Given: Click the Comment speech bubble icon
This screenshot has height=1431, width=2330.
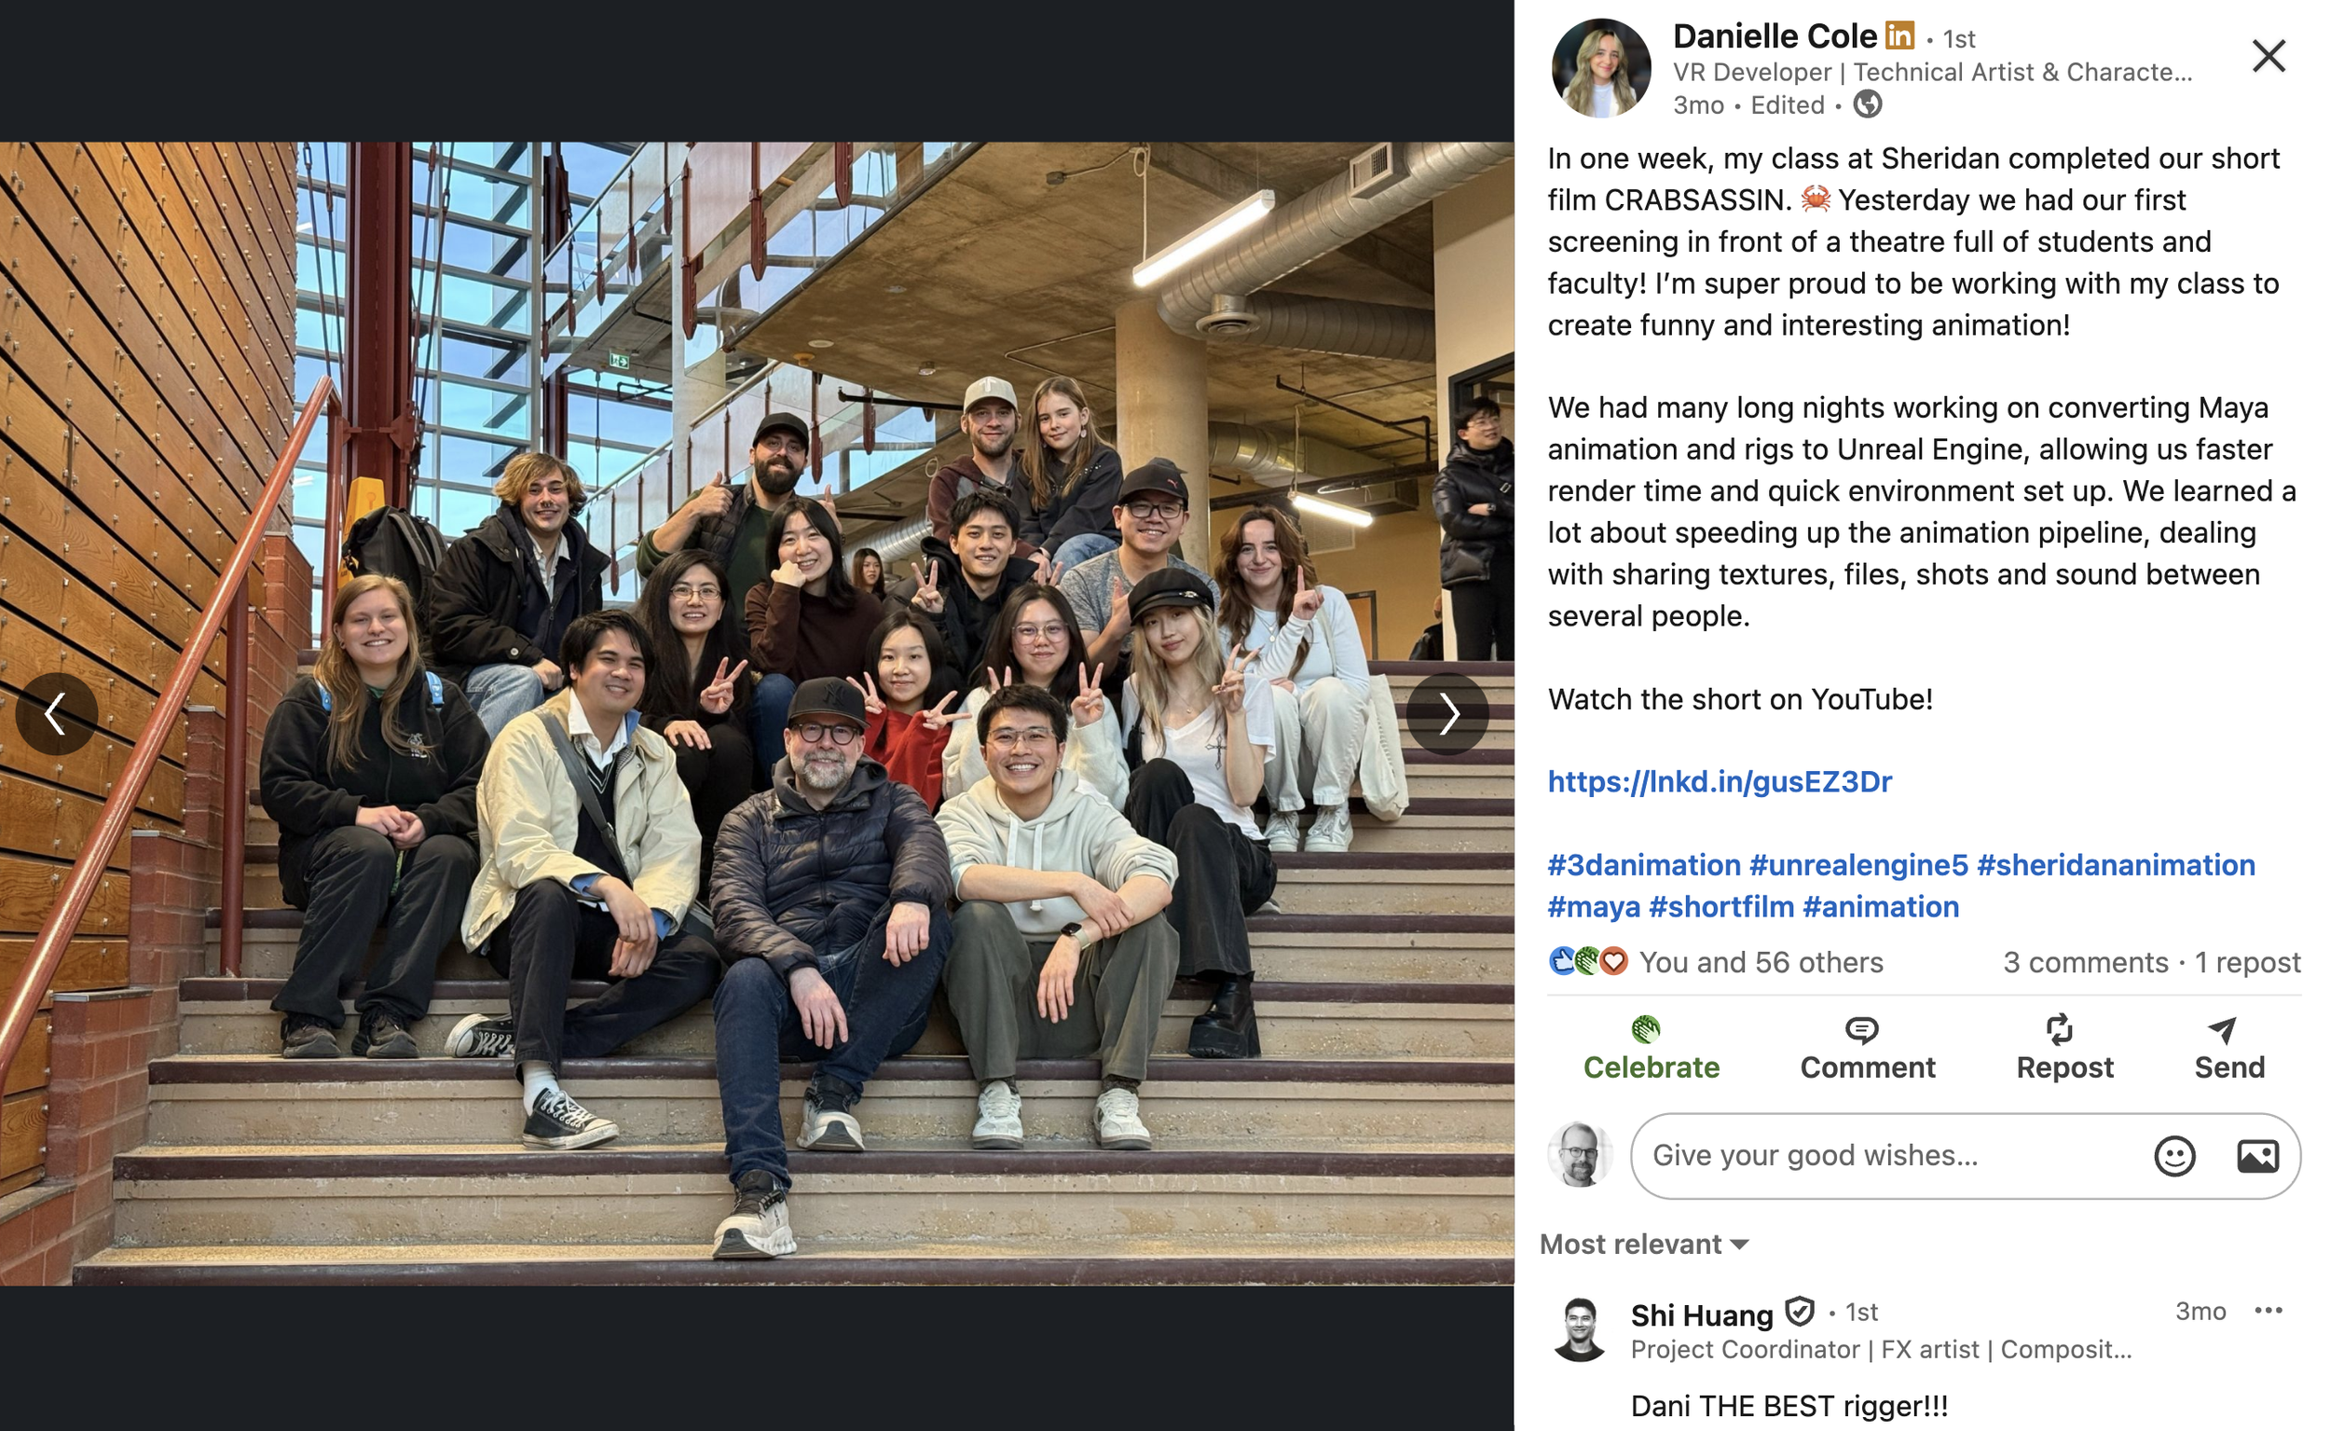Looking at the screenshot, I should 1861,1030.
